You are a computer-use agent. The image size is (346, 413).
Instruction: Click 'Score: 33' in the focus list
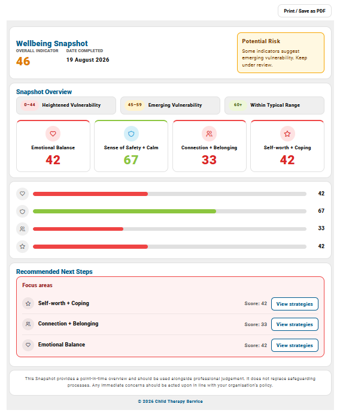pos(256,324)
